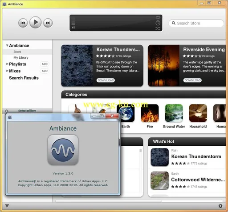Viewport: 228px width, 212px height.
Task: Click the Korean Thunderstorm title in What's Hot
Action: [196, 156]
